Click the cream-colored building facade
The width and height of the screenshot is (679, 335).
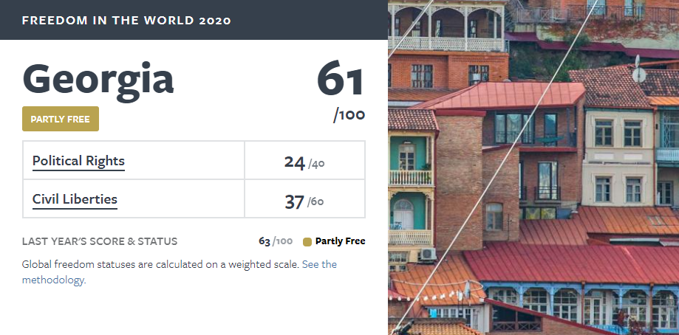pos(618,156)
